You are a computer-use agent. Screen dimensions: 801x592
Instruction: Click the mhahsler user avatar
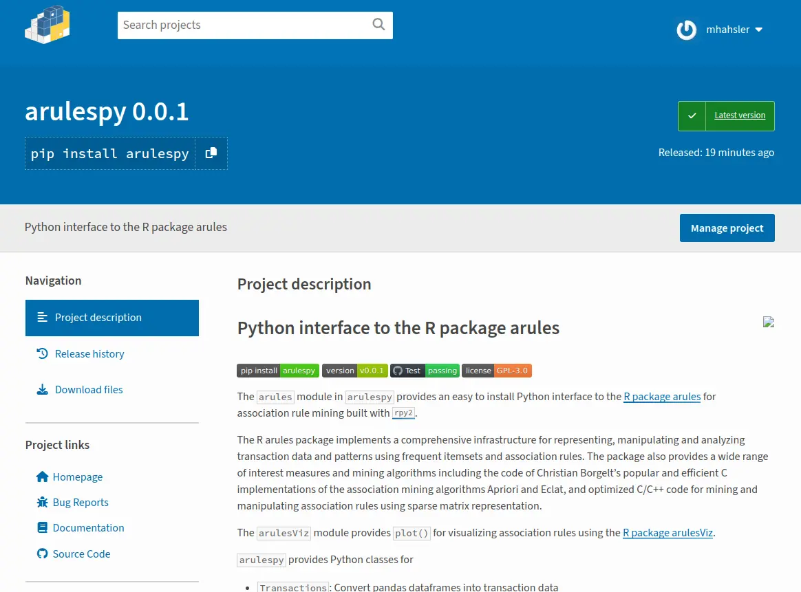point(686,30)
